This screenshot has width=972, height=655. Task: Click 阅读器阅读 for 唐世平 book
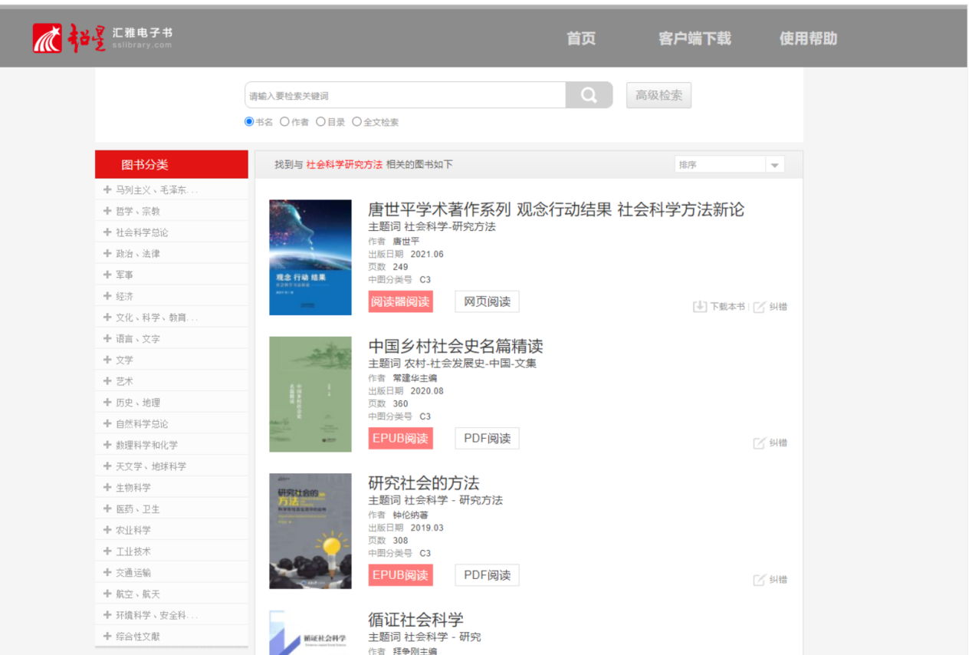(x=400, y=301)
